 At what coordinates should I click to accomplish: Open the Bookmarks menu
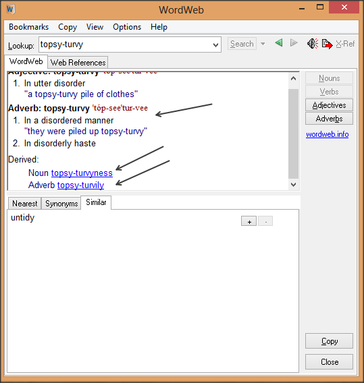click(28, 27)
